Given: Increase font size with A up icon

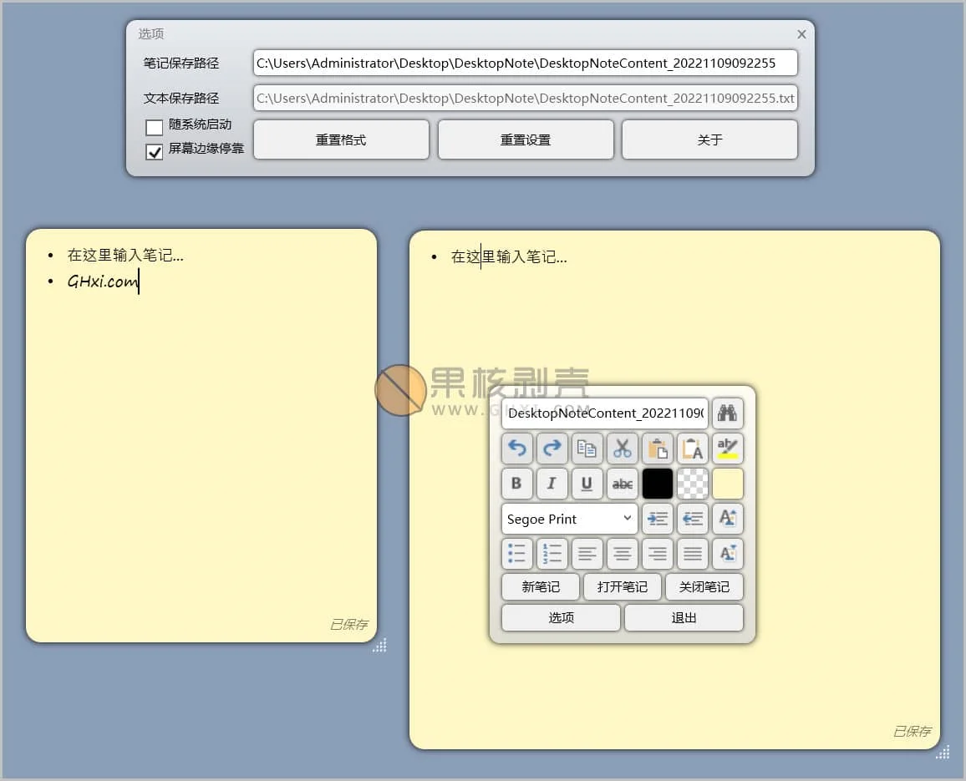Looking at the screenshot, I should pos(727,519).
